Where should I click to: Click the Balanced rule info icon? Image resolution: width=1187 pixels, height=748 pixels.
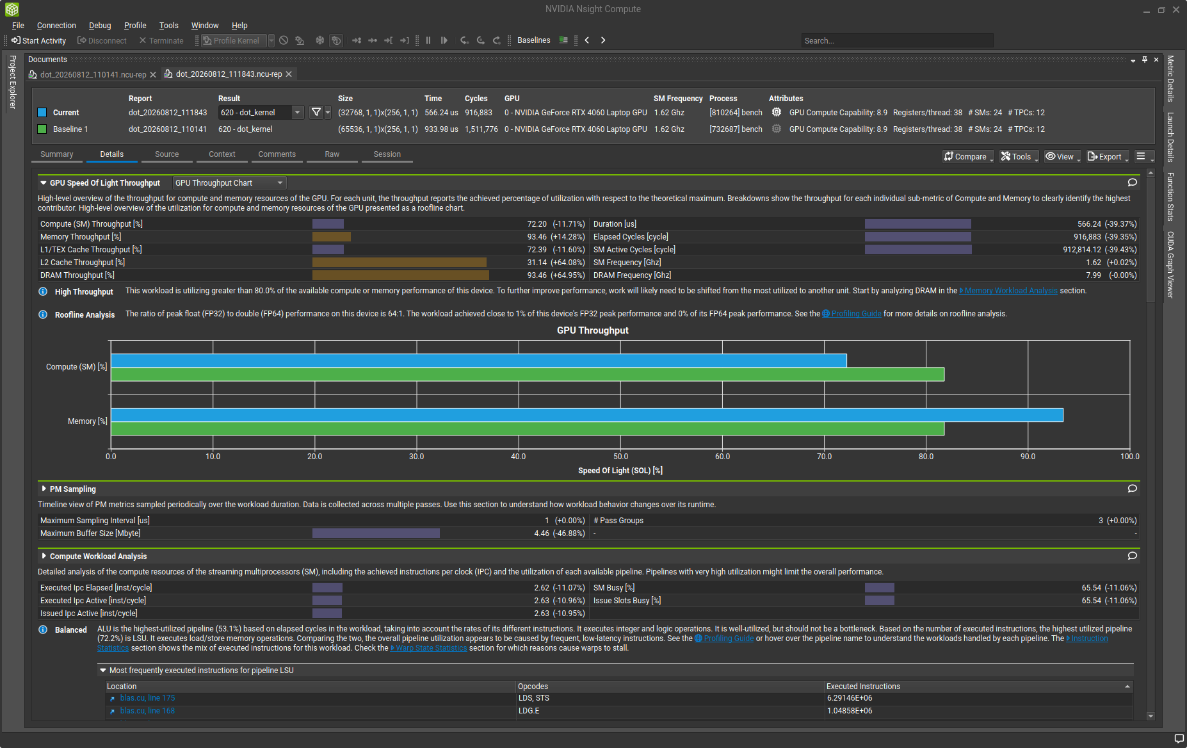point(43,630)
